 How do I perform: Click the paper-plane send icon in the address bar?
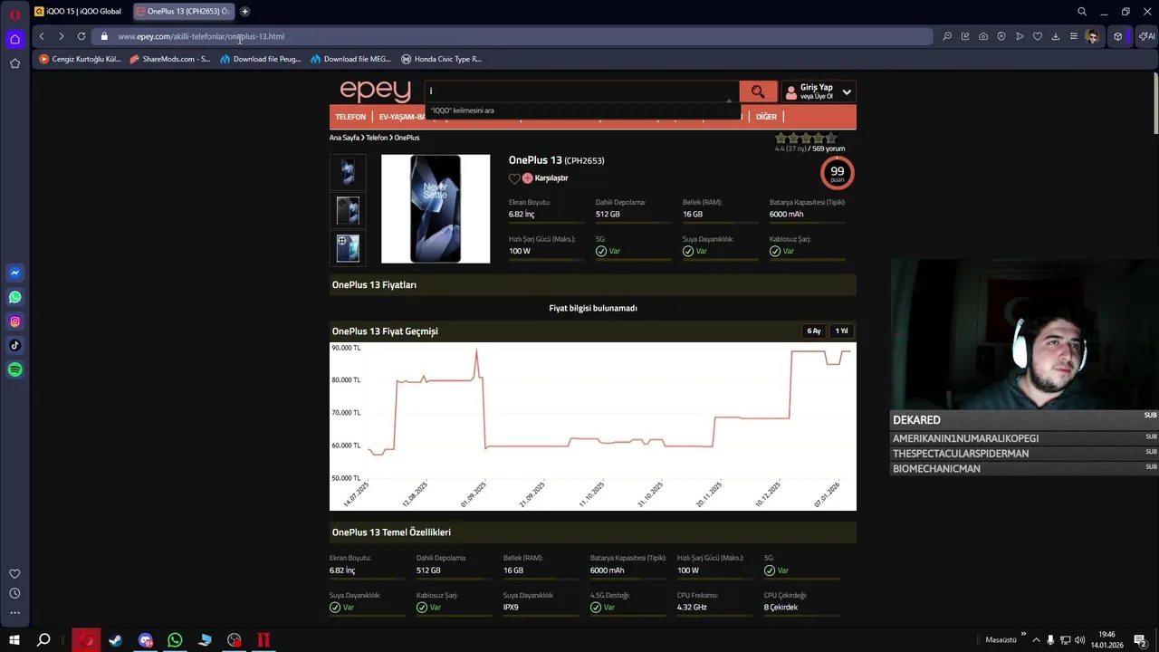click(x=1020, y=36)
